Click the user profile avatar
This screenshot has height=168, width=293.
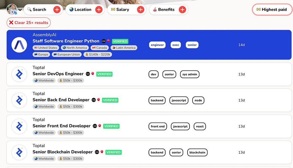tap(12, 9)
